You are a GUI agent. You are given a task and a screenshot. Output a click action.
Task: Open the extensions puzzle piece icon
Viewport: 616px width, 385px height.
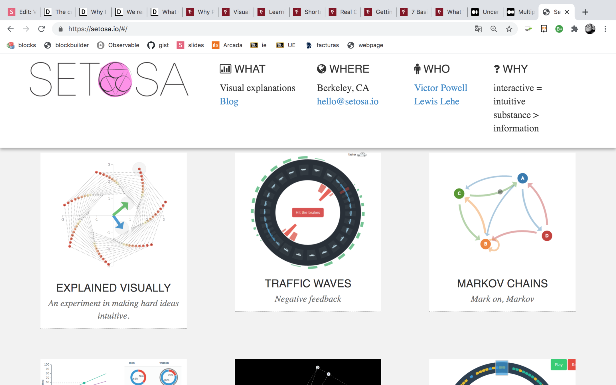[574, 29]
